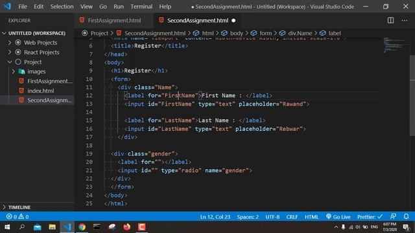Open the Help menu

(165, 6)
